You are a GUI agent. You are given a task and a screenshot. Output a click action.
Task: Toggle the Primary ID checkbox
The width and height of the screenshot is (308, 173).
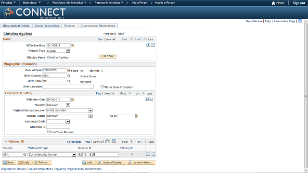(133, 155)
